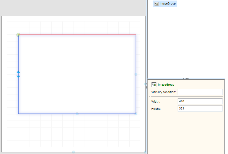Viewport: 228px width, 154px height.
Task: Click the canvas page's bottom-edge resize handle
Action: pyautogui.click(x=74, y=152)
